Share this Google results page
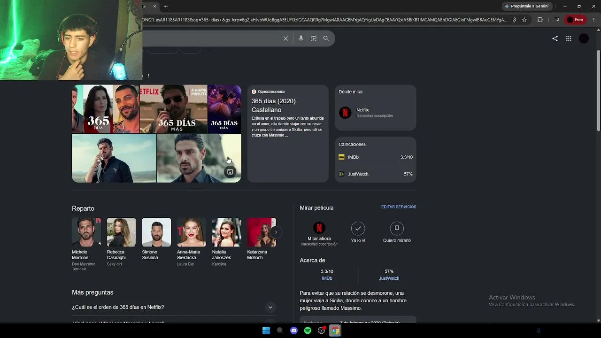The height and width of the screenshot is (338, 601). point(555,38)
